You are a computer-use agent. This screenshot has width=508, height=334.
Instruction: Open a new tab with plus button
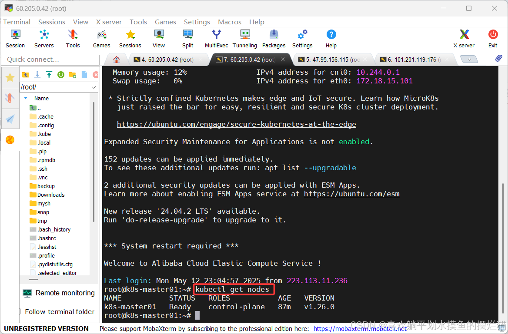(469, 59)
